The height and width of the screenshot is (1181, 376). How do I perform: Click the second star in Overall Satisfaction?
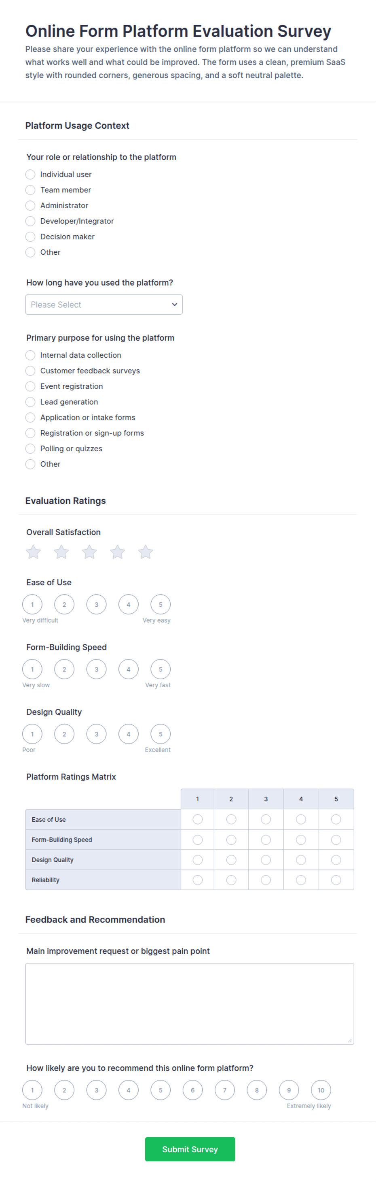[61, 552]
